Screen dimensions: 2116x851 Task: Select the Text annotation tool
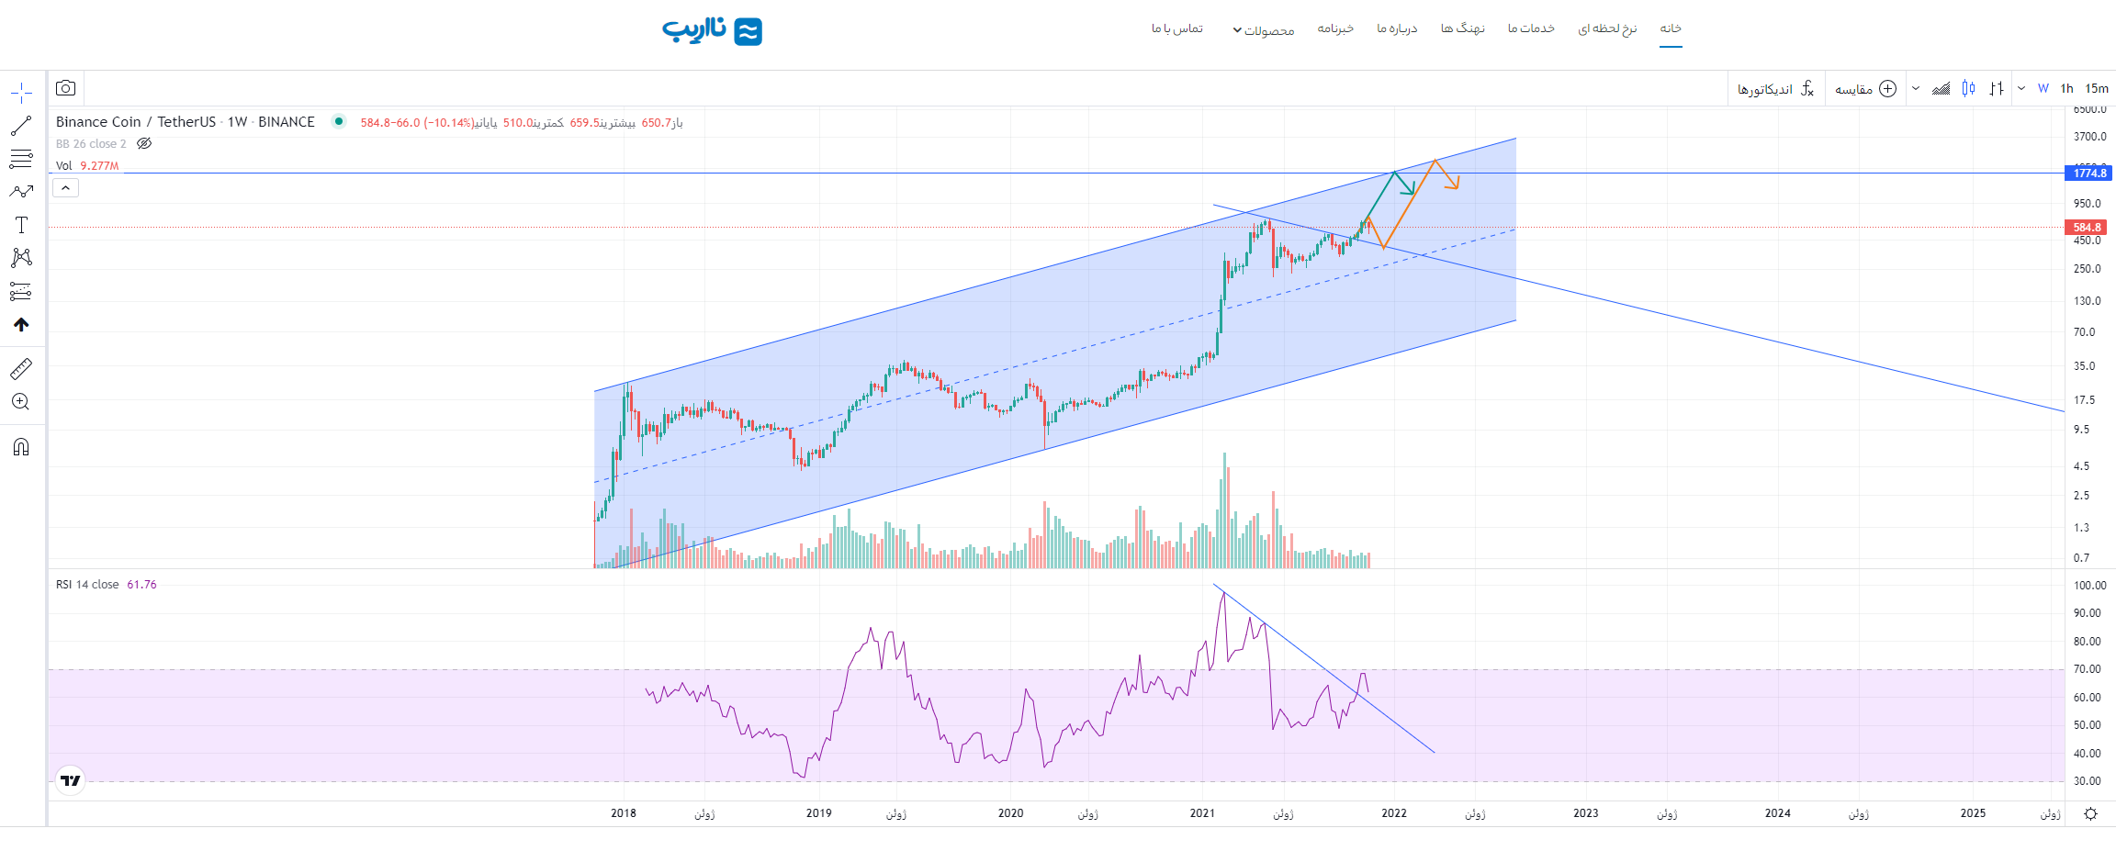coord(21,225)
